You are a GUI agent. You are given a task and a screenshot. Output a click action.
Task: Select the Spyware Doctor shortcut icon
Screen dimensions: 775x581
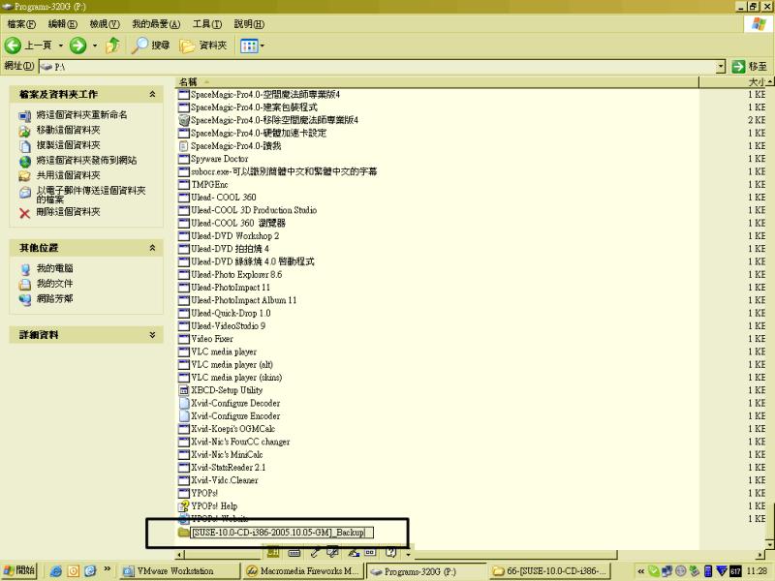pyautogui.click(x=184, y=159)
